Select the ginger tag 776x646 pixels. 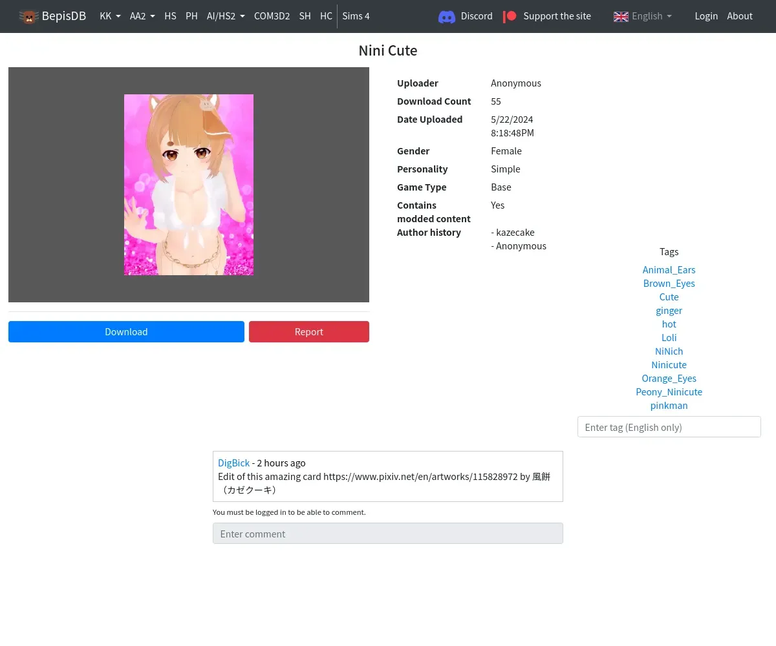(669, 311)
